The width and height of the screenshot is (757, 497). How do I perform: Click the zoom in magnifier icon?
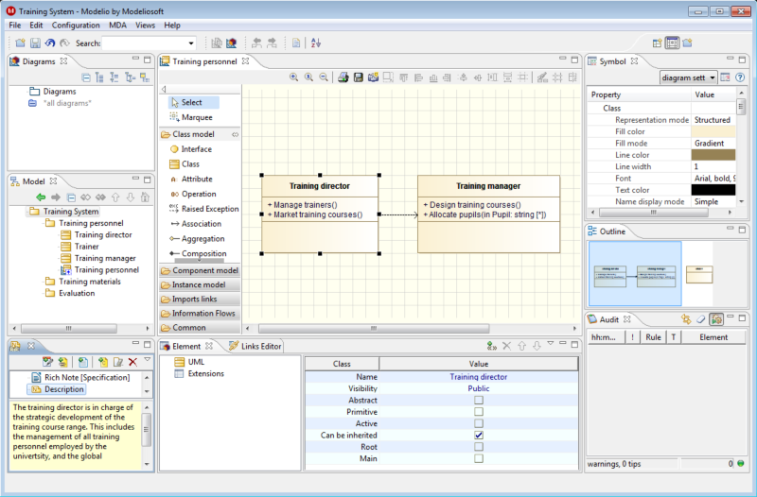tap(293, 77)
